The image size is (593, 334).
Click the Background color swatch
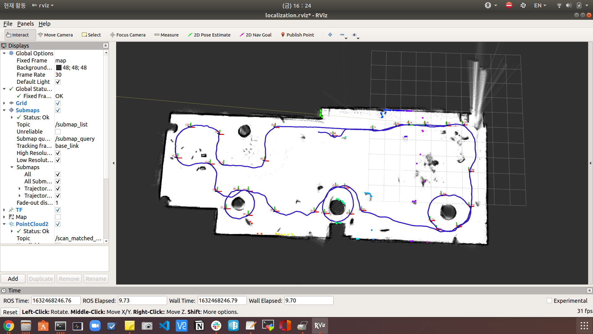tap(59, 68)
